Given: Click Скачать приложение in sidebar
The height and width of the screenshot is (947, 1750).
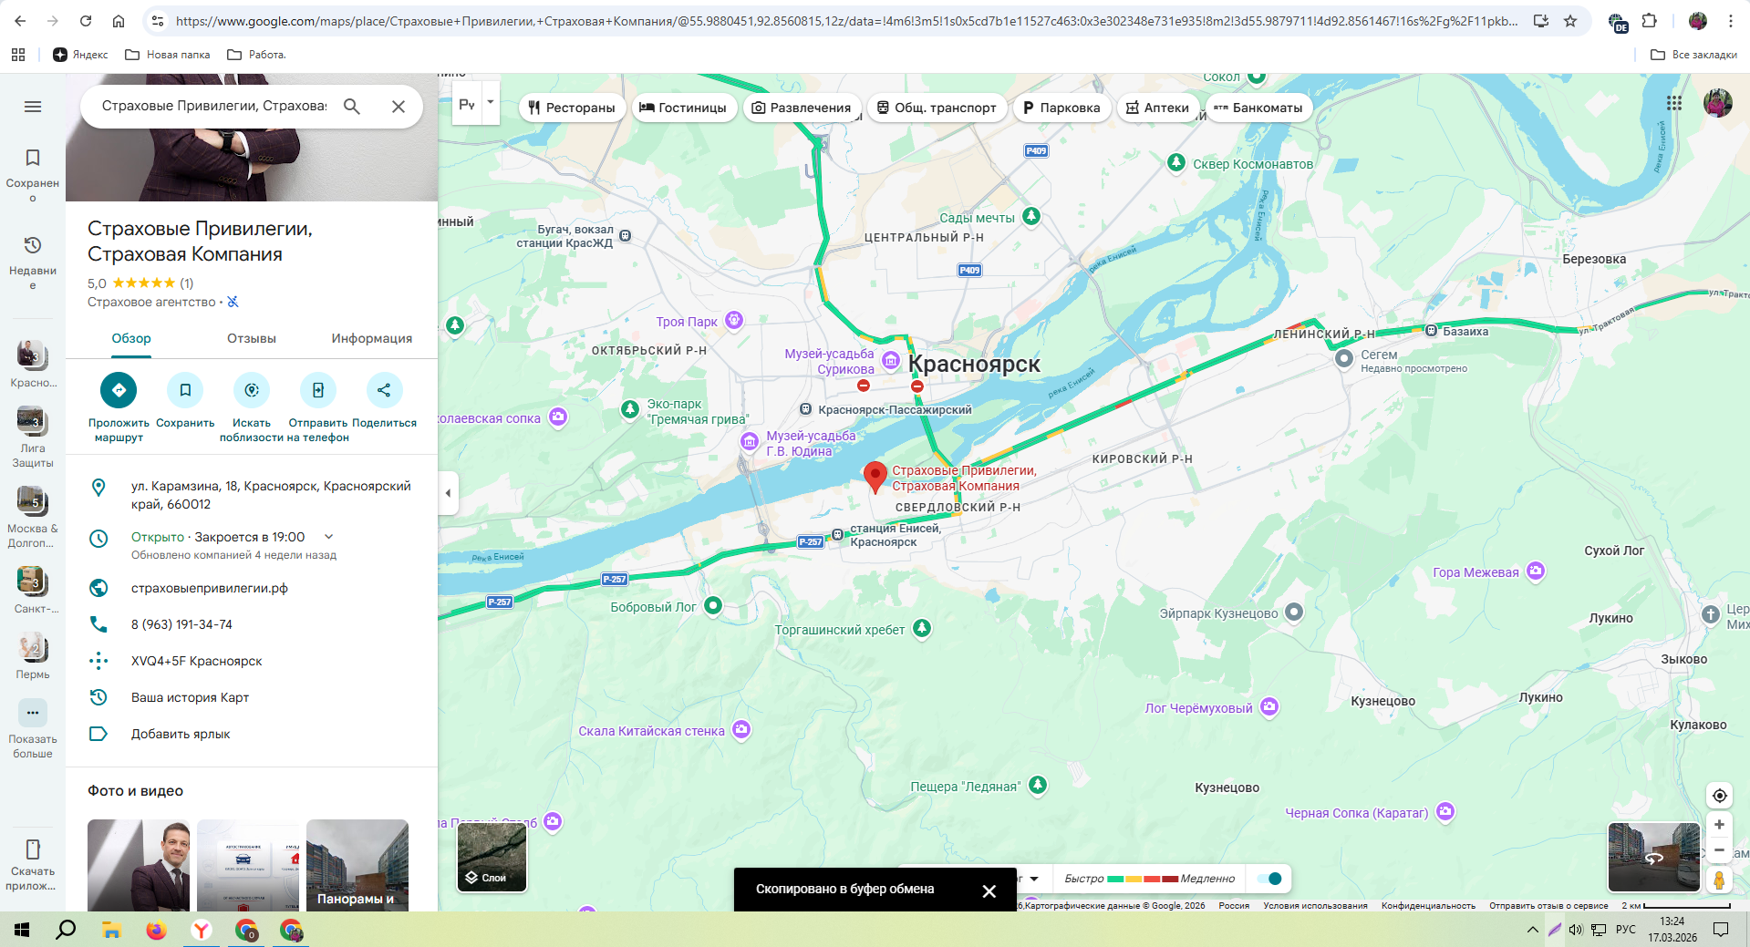Looking at the screenshot, I should point(33,864).
